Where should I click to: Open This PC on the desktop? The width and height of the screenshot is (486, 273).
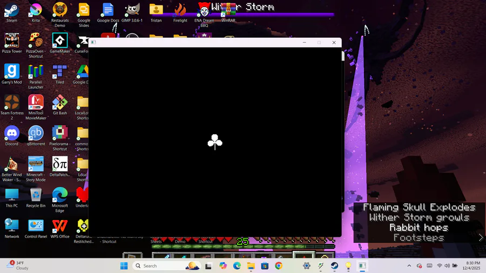point(12,197)
